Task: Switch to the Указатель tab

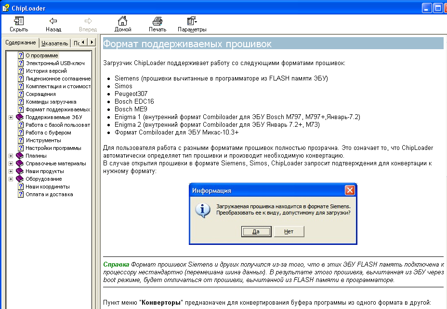Action: pyautogui.click(x=54, y=42)
